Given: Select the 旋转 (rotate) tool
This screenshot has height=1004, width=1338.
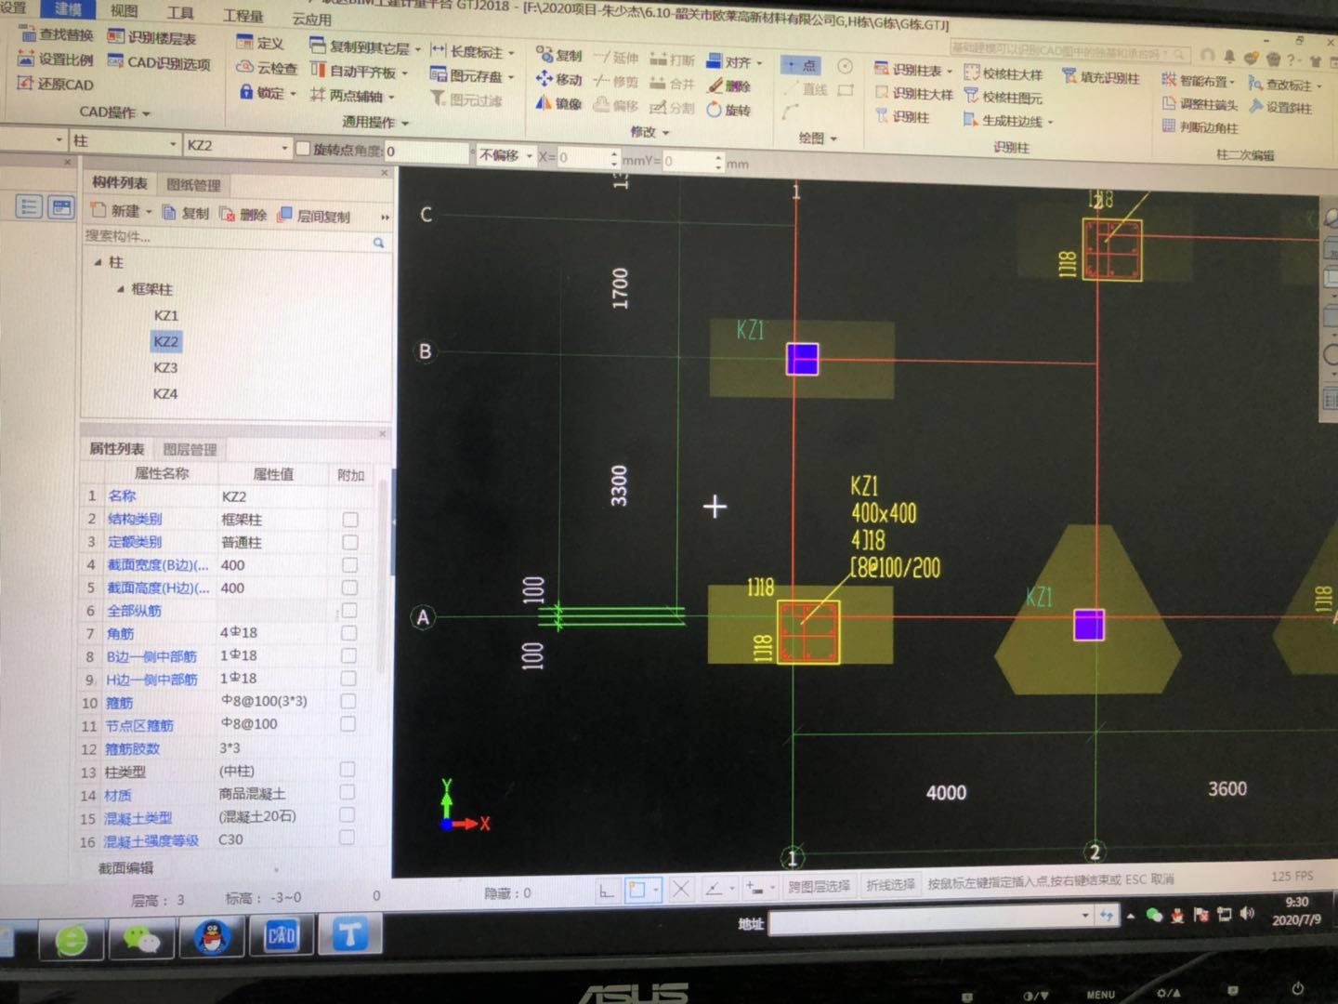Looking at the screenshot, I should 729,110.
